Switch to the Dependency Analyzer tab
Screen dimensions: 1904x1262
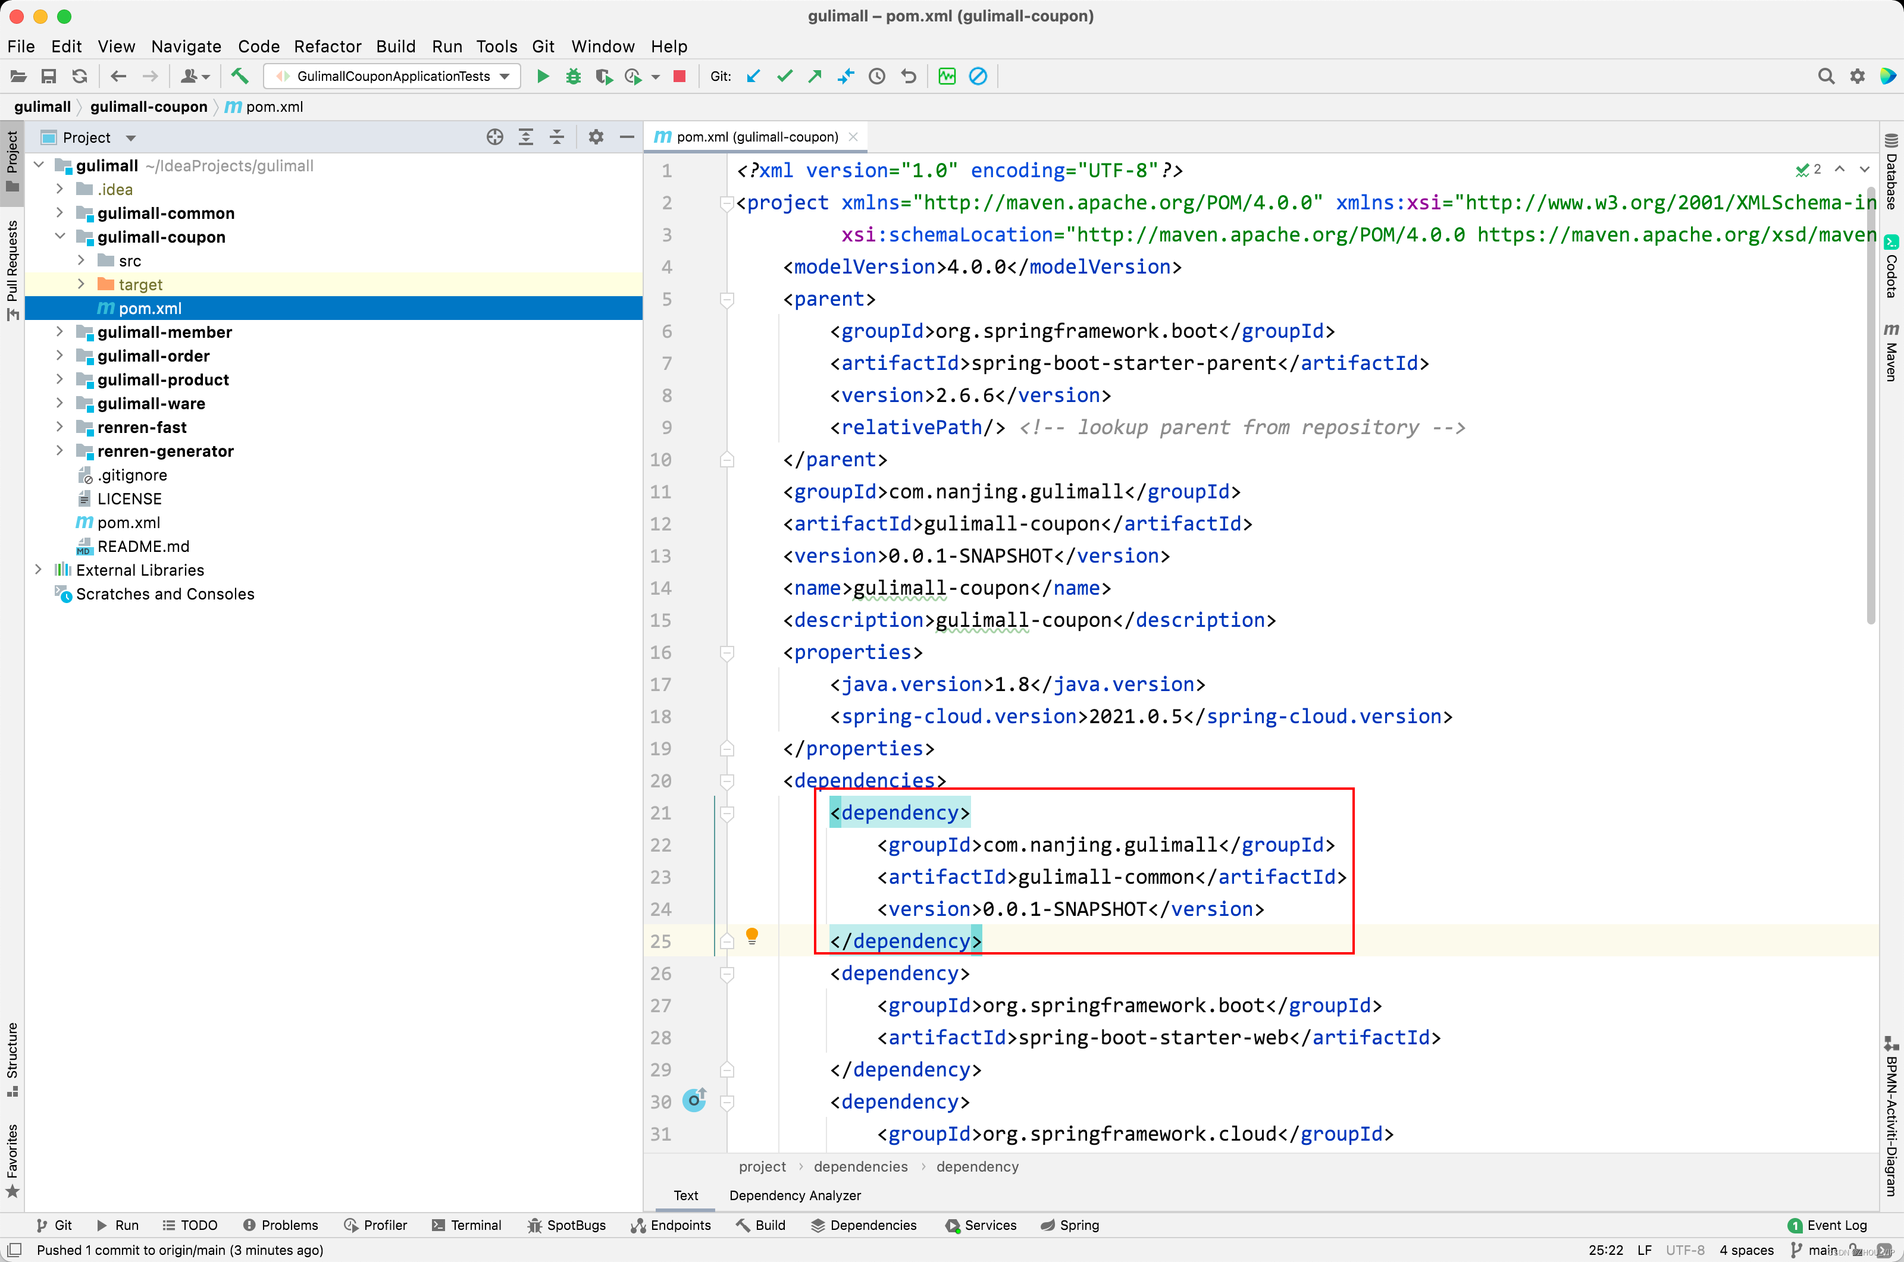tap(794, 1195)
